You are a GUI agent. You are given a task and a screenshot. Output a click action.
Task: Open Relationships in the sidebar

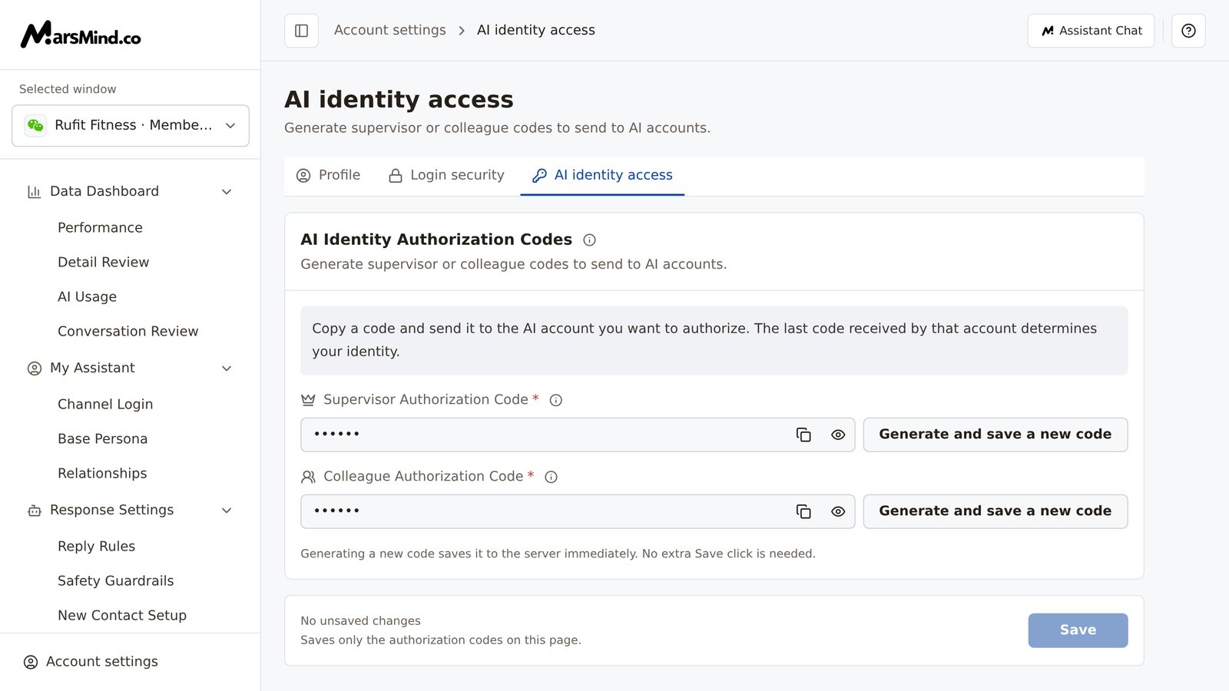[102, 473]
